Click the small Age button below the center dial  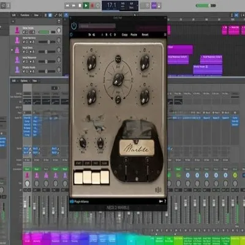(118, 99)
